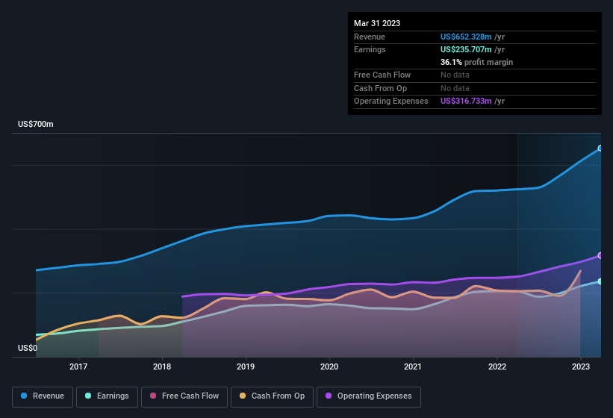Click the US$0 y-axis label
The height and width of the screenshot is (418, 613).
[x=28, y=348]
